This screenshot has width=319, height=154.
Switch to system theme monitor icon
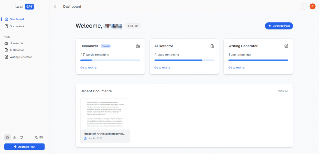tap(21, 138)
